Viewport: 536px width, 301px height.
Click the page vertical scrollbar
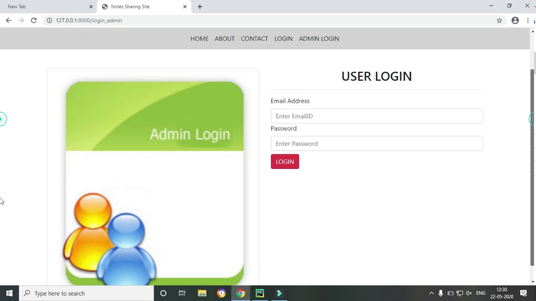pos(533,167)
